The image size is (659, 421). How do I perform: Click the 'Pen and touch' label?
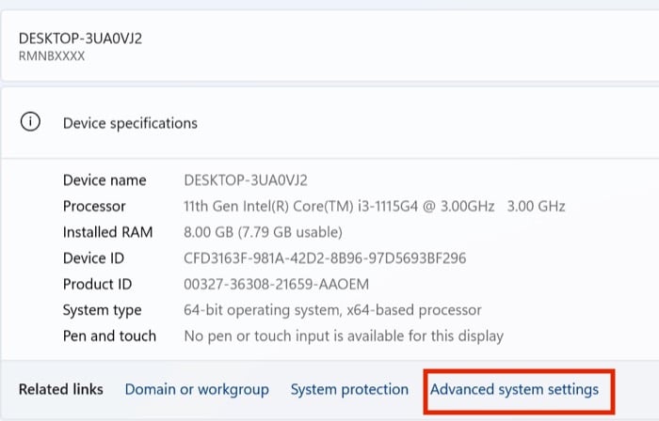click(109, 336)
